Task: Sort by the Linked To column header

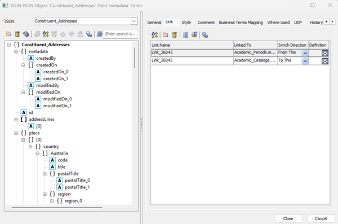Action: [x=255, y=45]
